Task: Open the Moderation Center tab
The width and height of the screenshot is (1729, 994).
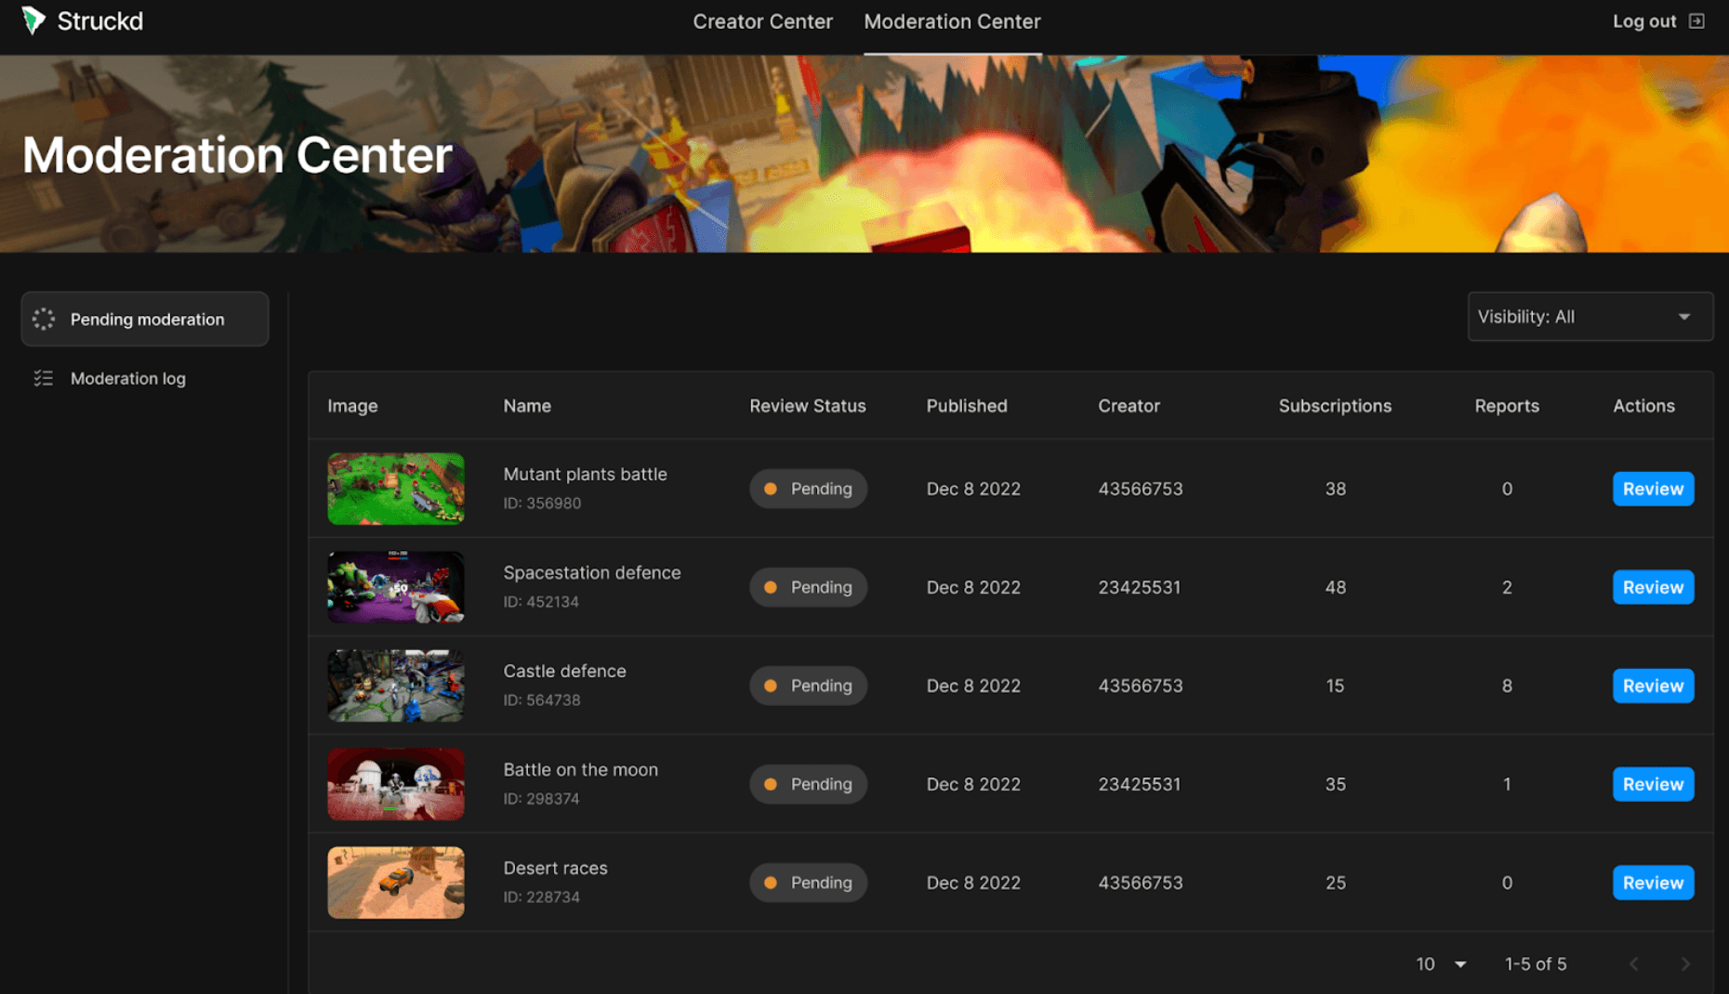Action: (x=952, y=21)
